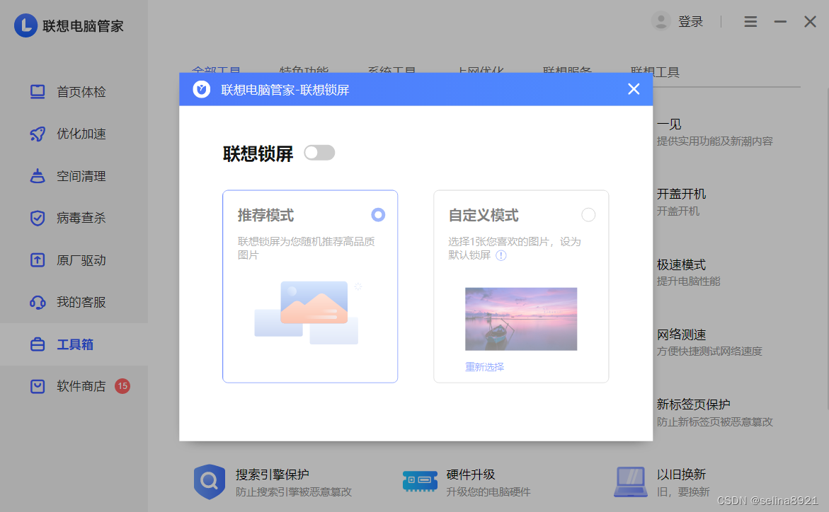829x512 pixels.
Task: Click the 搜索引擎保护 label
Action: 273,475
